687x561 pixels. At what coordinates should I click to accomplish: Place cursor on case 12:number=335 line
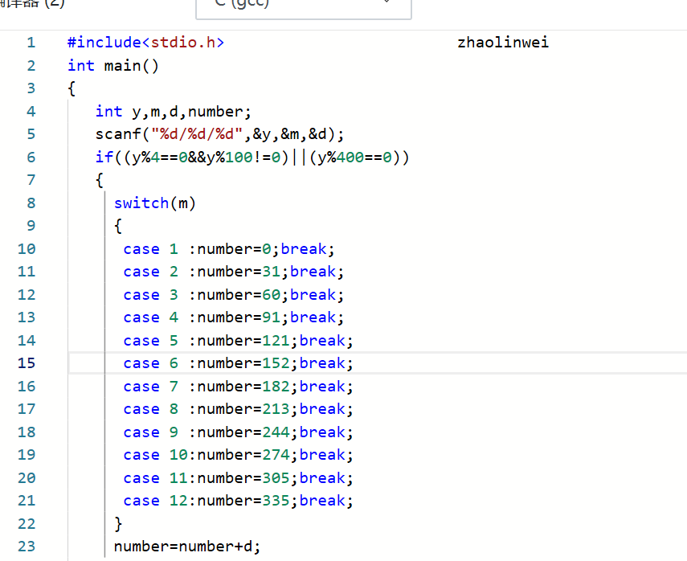pyautogui.click(x=238, y=501)
